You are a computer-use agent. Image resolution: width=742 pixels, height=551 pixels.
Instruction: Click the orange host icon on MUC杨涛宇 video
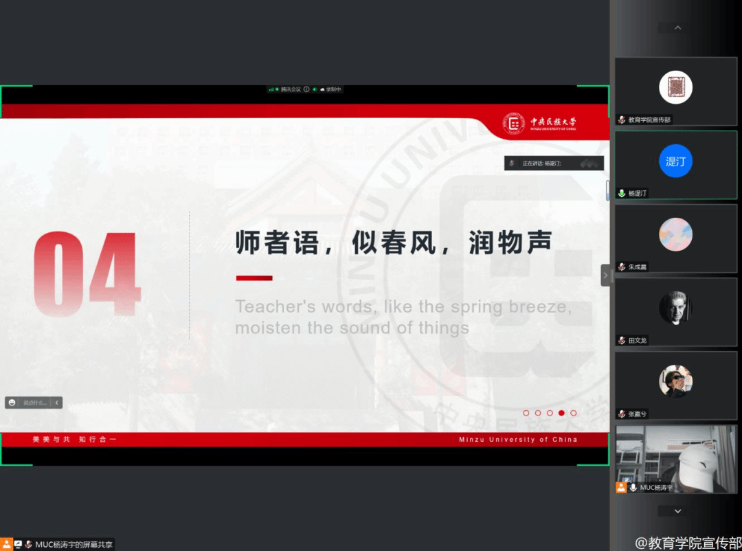coord(621,487)
